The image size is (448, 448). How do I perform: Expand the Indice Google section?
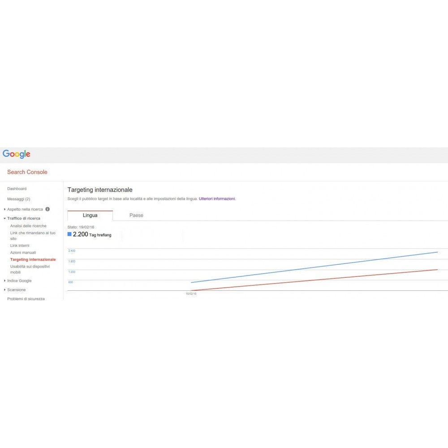pyautogui.click(x=4, y=280)
